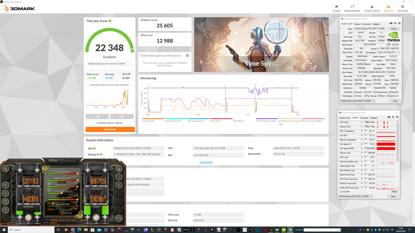Viewport: 415px width, 233px height.
Task: Save profile with the disk icon in Afterburner
Action: [x=119, y=218]
